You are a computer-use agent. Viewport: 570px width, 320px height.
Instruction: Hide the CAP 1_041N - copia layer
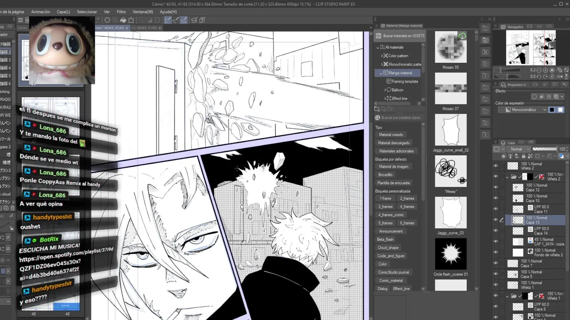click(496, 242)
